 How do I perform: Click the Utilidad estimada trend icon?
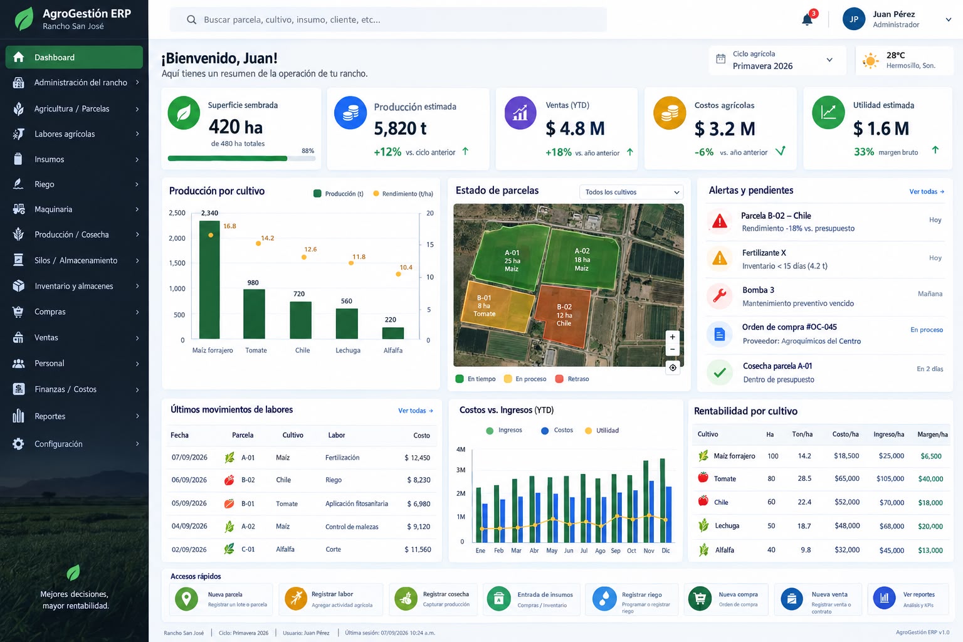pyautogui.click(x=828, y=113)
